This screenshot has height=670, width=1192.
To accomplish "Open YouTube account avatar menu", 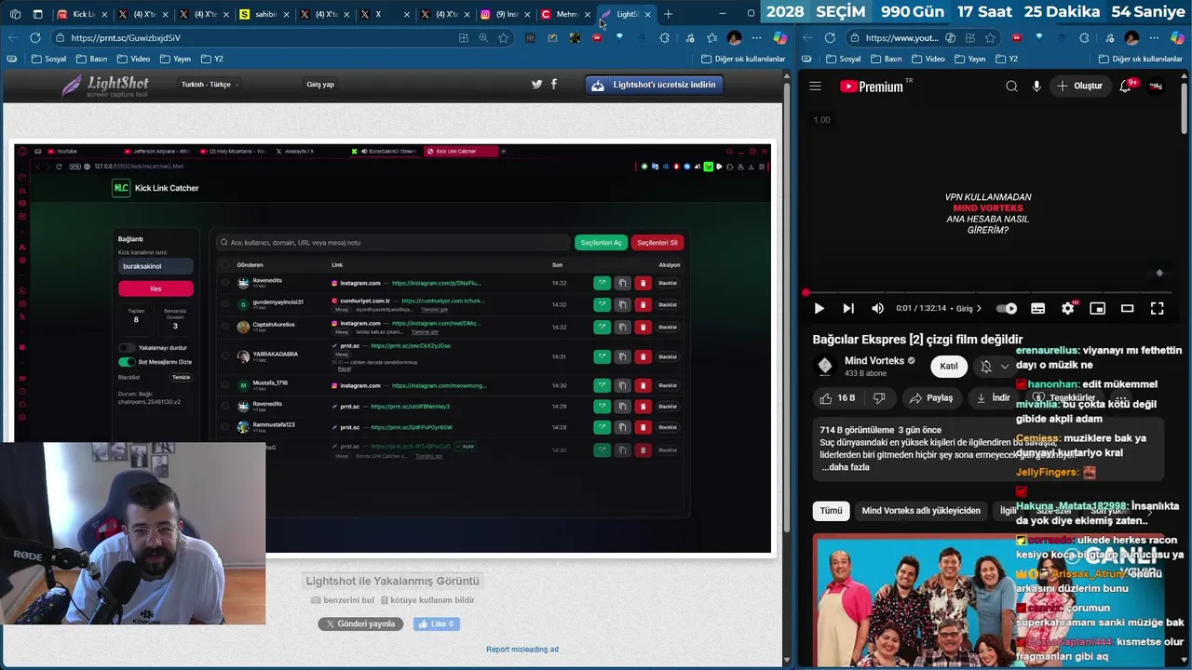I will coord(1156,87).
